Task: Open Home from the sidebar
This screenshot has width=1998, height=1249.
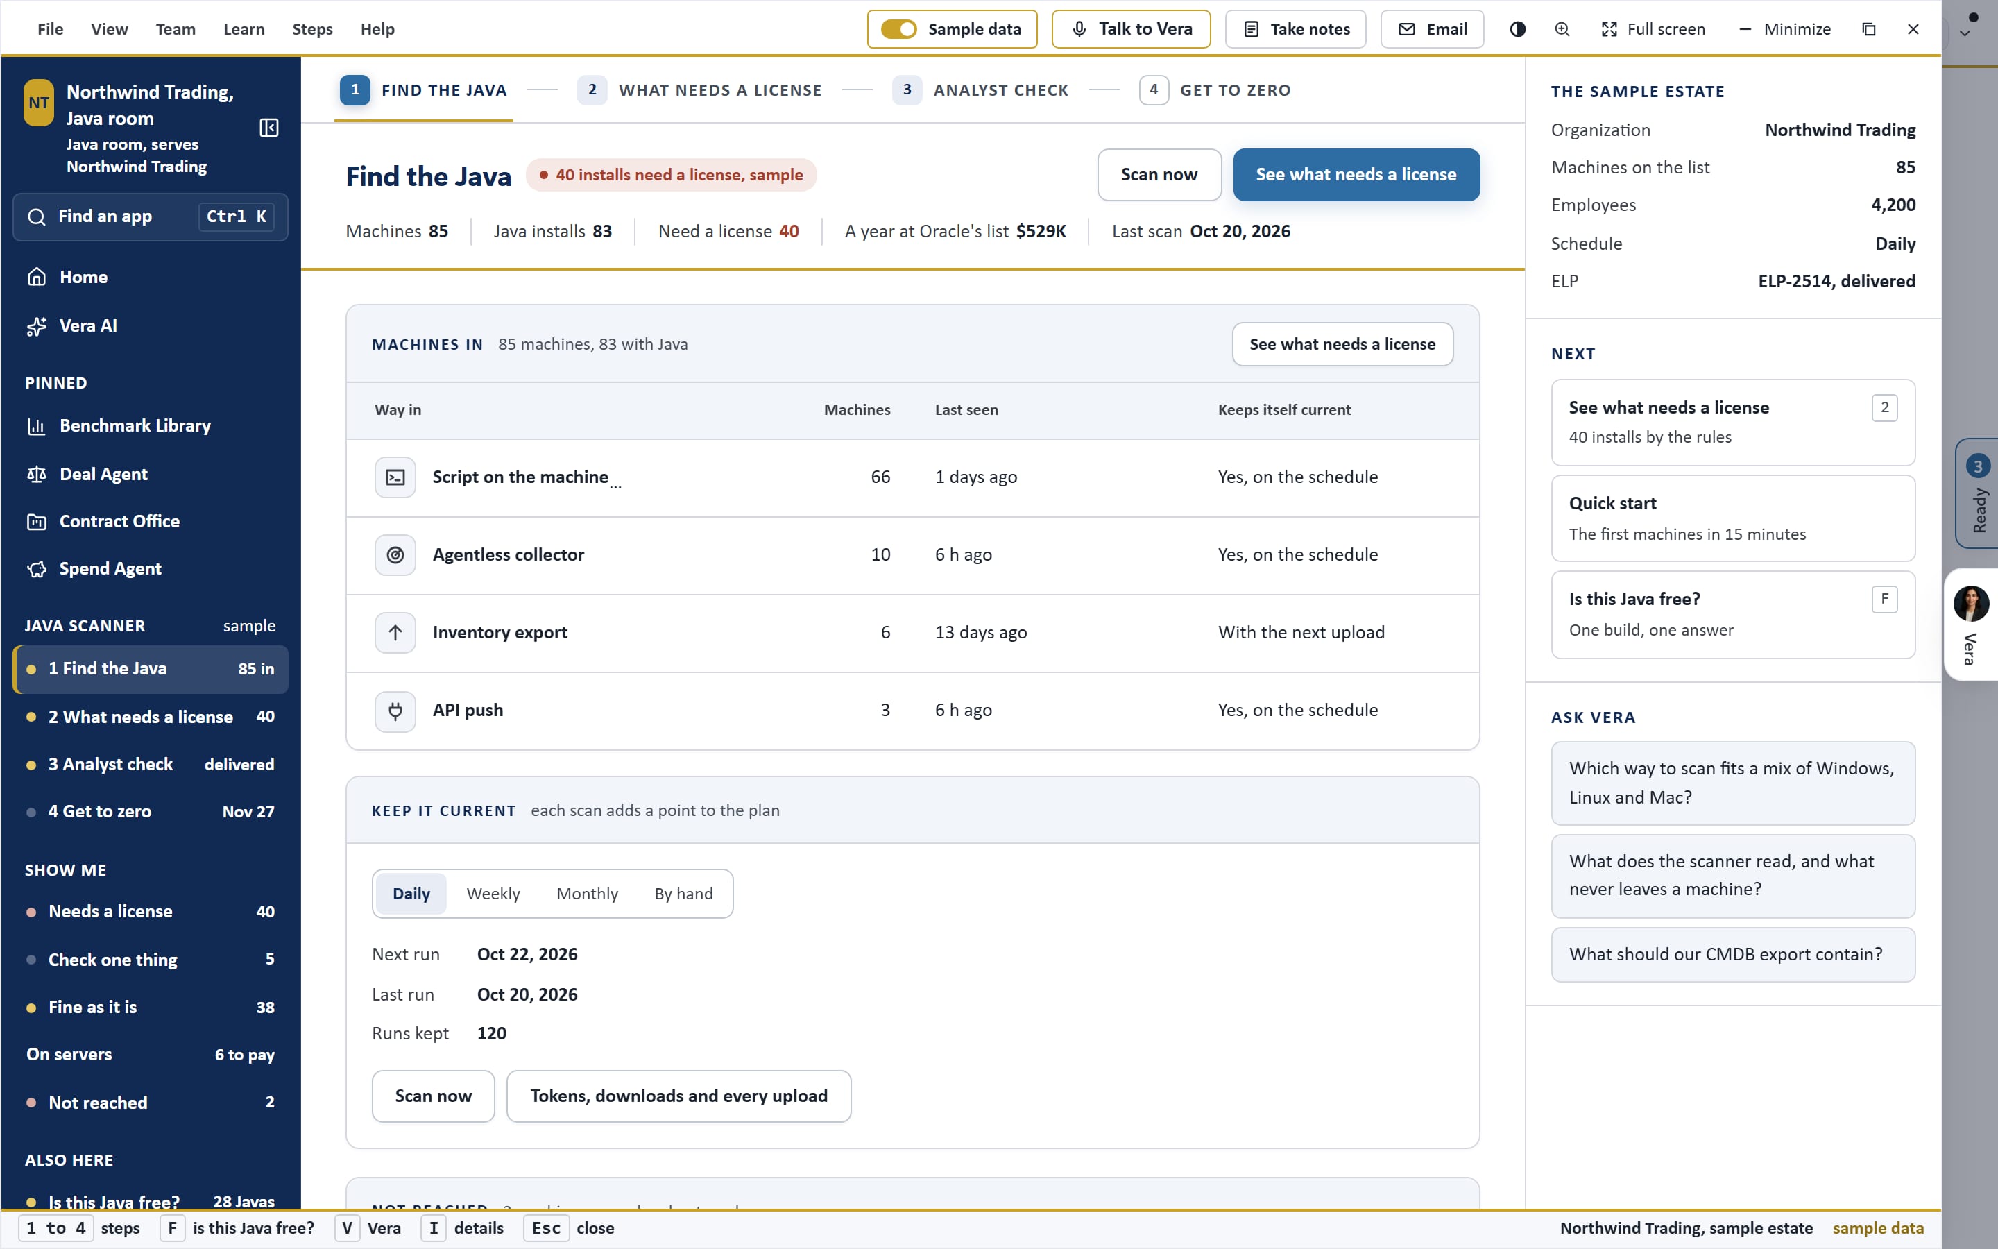Action: (x=151, y=277)
